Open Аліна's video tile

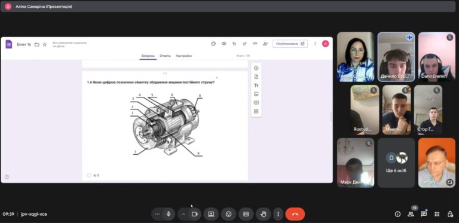pyautogui.click(x=356, y=57)
